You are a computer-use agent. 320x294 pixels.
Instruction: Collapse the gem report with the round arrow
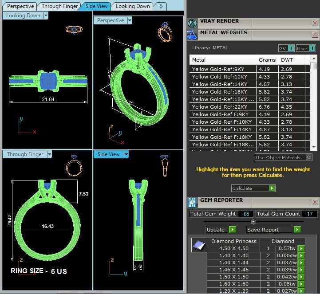tap(253, 222)
